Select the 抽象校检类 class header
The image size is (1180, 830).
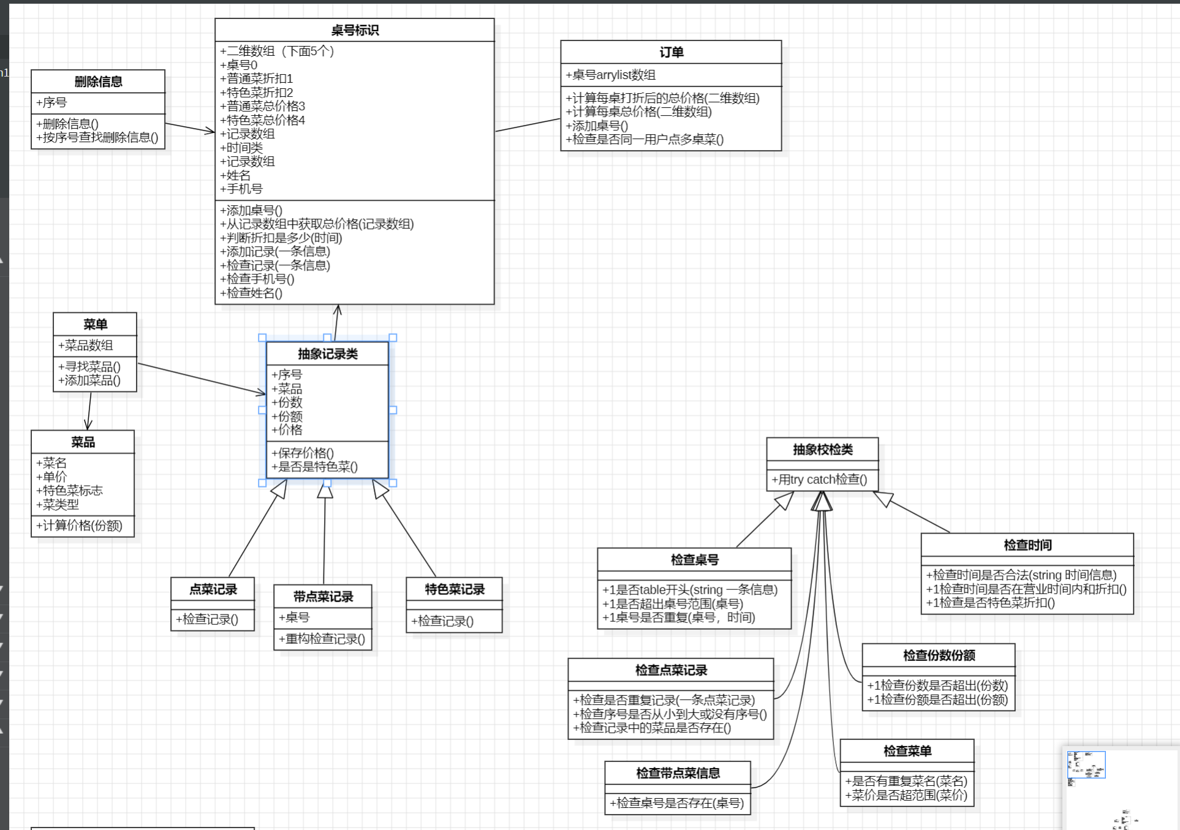(x=822, y=449)
